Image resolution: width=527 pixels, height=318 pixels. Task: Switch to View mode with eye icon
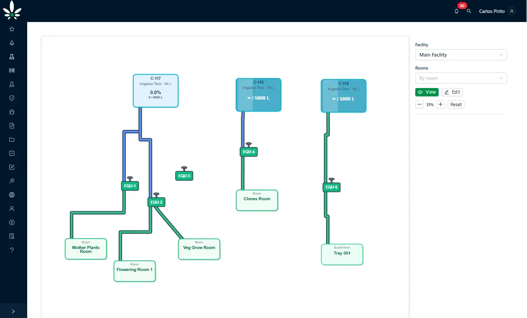point(427,92)
